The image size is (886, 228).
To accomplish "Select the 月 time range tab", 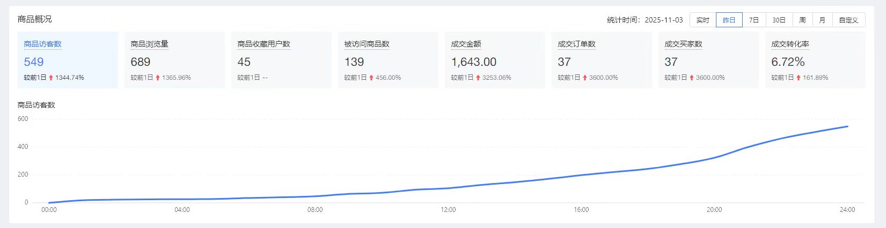I will (822, 20).
